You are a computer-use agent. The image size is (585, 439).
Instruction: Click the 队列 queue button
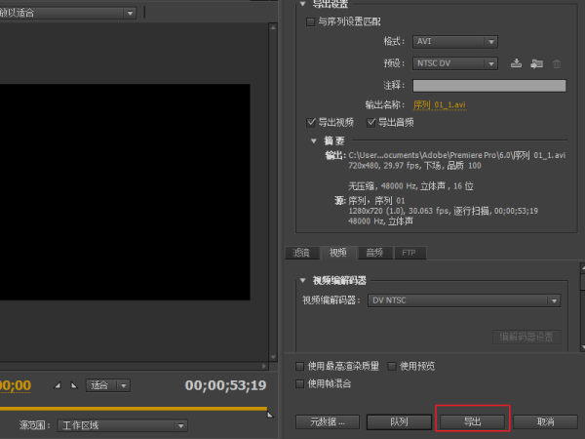point(399,420)
